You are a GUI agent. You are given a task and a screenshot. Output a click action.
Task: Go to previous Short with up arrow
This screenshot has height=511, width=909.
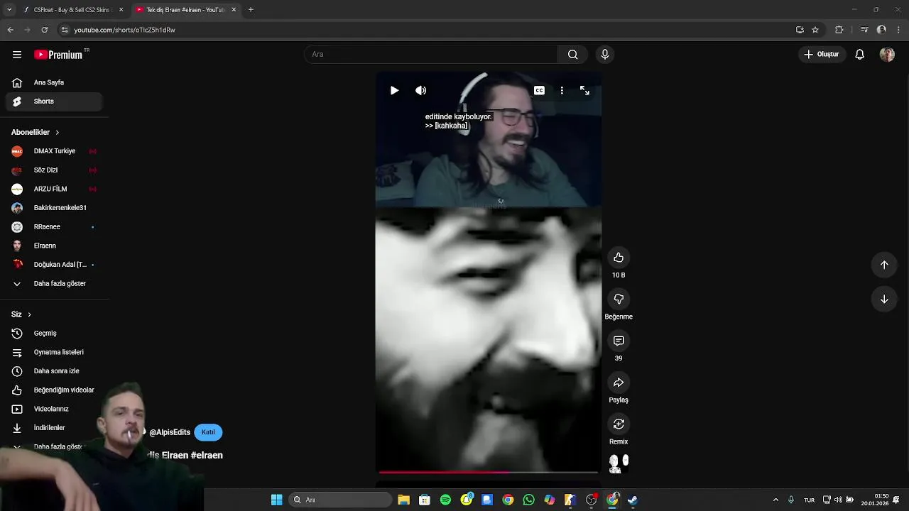(884, 265)
